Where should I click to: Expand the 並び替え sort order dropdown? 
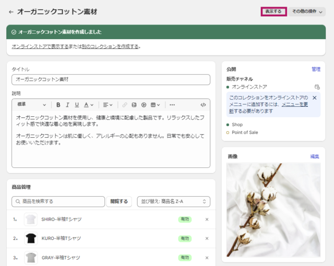point(173,201)
